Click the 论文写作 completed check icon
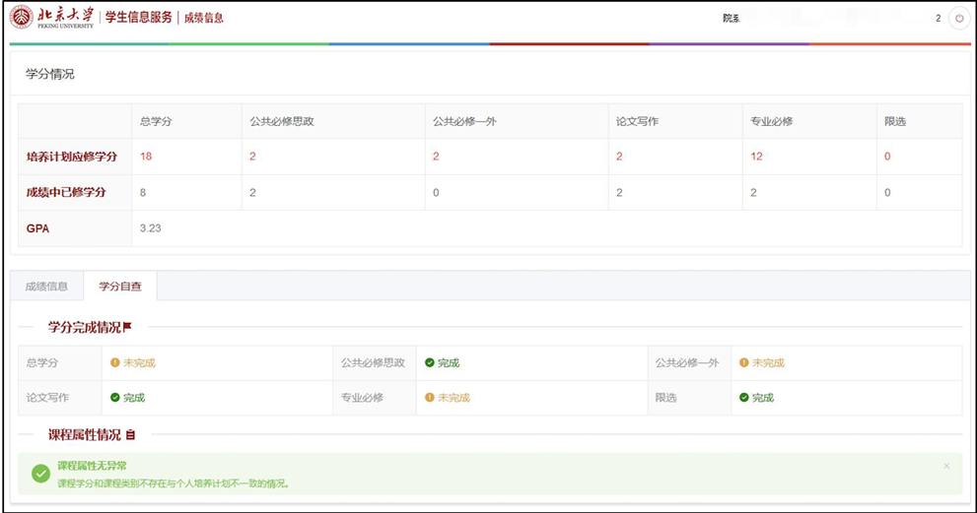Screen dimensions: 977x513 pyautogui.click(x=115, y=398)
